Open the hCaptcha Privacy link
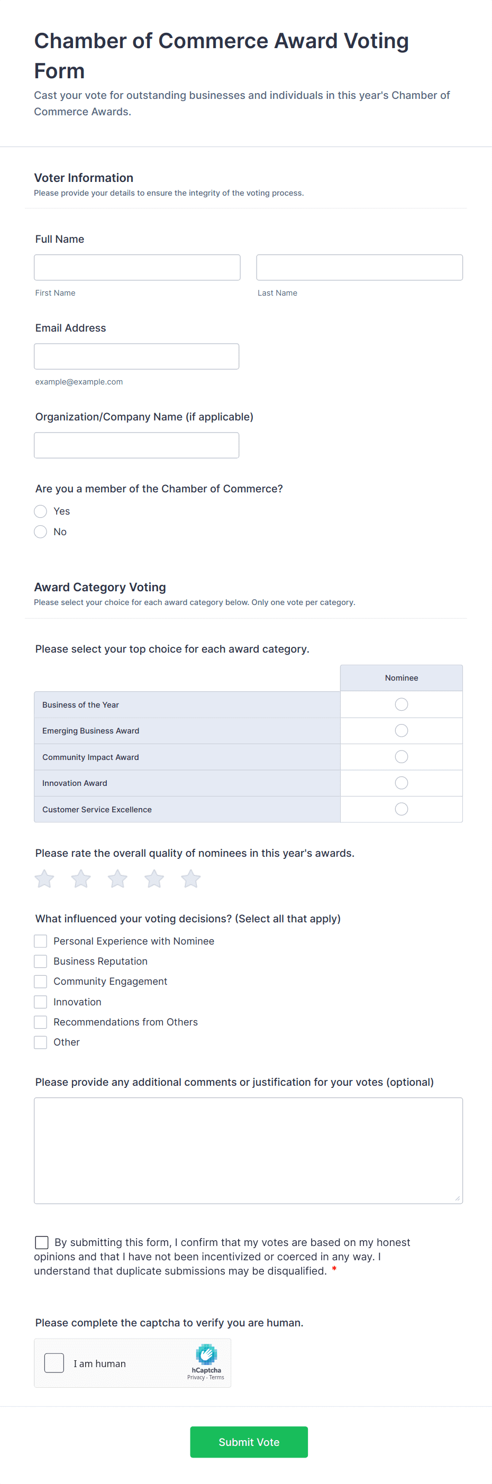This screenshot has height=1484, width=492. [x=195, y=1377]
